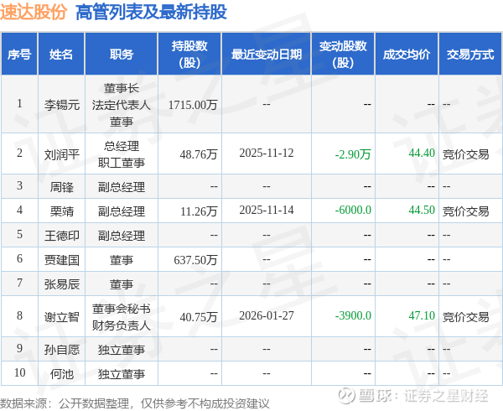Click 独立董事 in 何池's row
This screenshot has height=411, width=503.
pos(122,374)
